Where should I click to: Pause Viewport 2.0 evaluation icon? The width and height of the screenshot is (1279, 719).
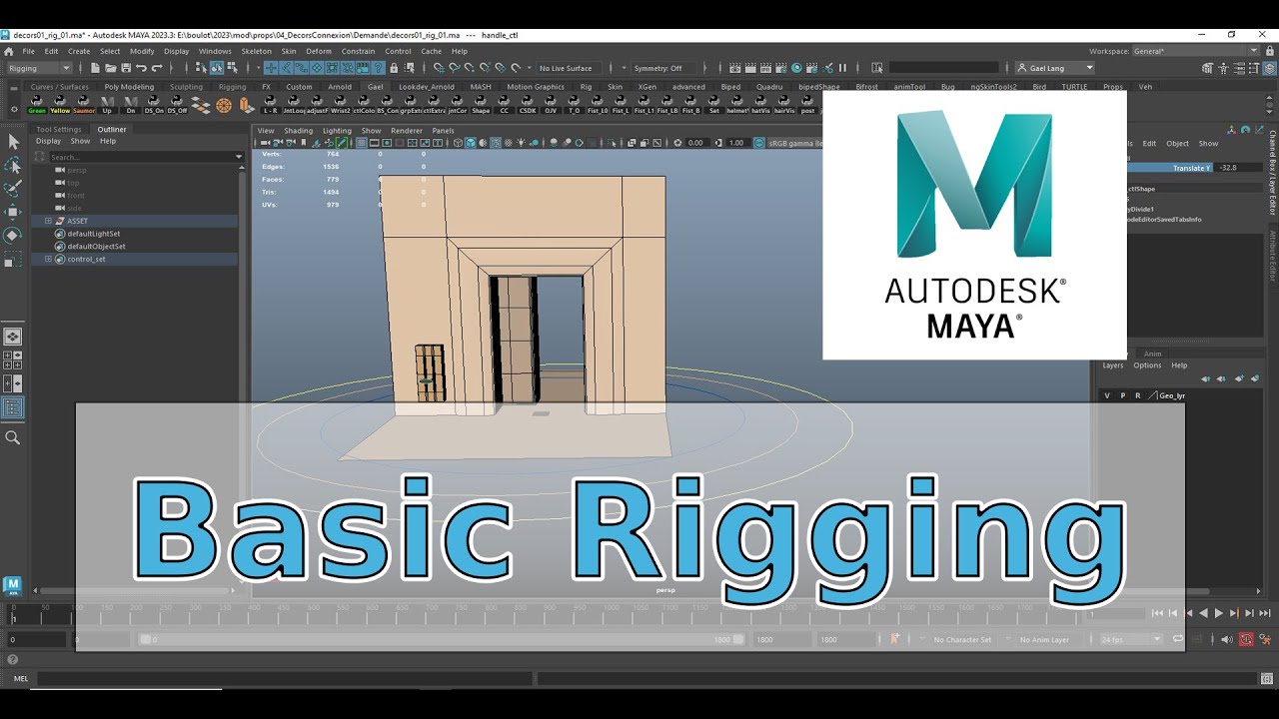point(842,68)
